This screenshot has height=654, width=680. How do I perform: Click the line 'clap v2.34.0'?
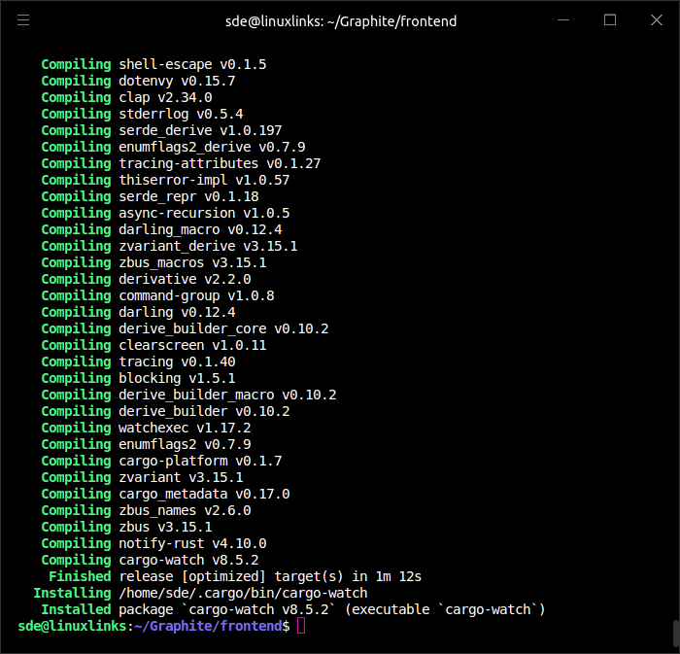tap(165, 97)
